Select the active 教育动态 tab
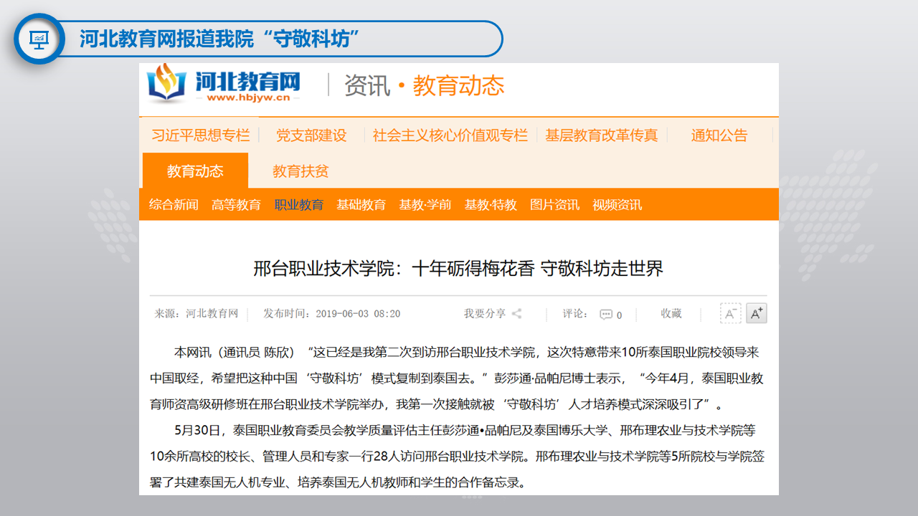Viewport: 918px width, 516px height. coord(195,171)
